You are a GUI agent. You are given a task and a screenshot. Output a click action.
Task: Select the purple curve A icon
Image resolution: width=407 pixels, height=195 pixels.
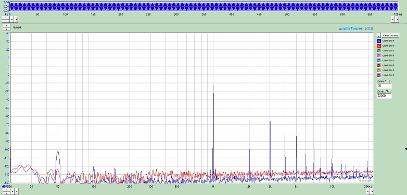click(379, 75)
